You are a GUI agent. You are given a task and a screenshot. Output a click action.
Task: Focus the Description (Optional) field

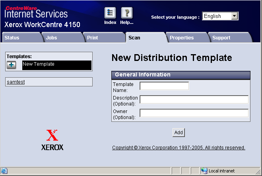coord(194,100)
